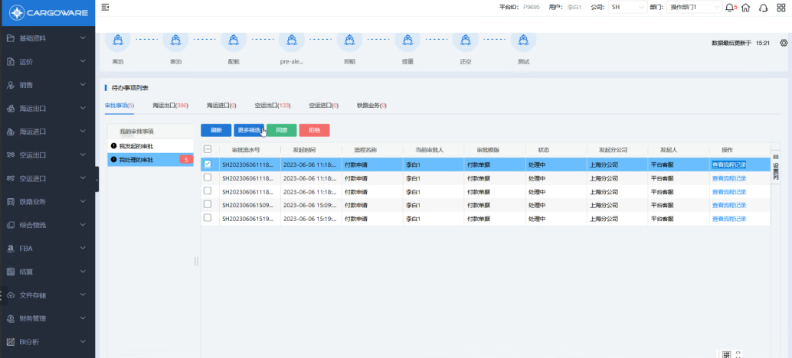792x358 pixels.
Task: Uncheck the checked first row checkbox
Action: (208, 164)
